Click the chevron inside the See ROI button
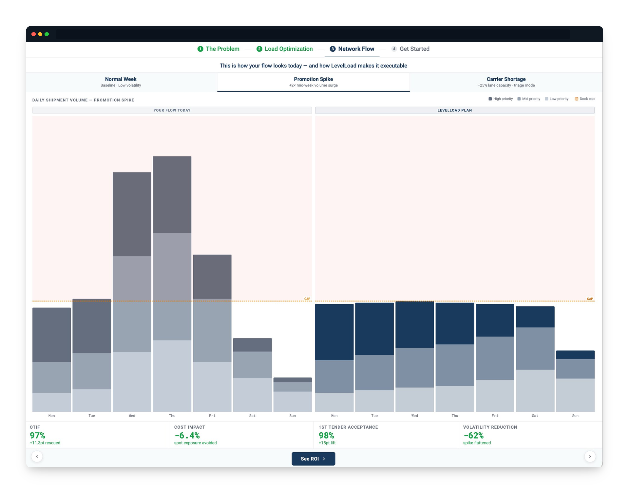Viewport: 629px width, 503px height. coord(324,458)
